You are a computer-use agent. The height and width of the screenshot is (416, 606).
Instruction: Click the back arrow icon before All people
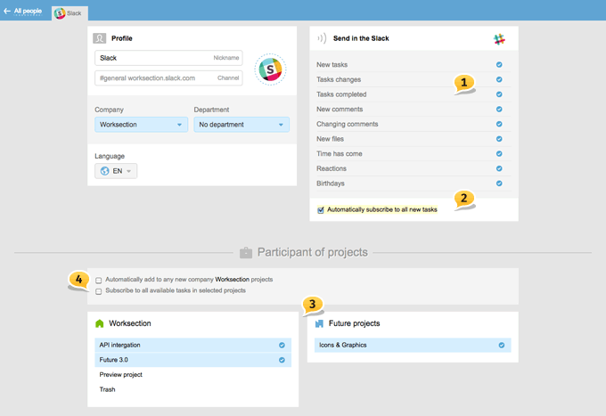pos(7,11)
